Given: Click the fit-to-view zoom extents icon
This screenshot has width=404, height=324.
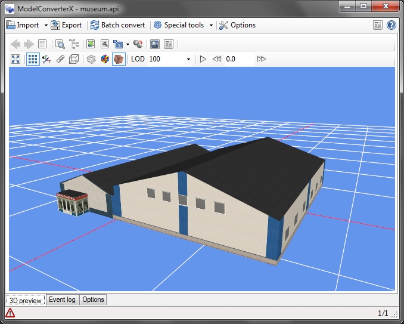Looking at the screenshot, I should pos(15,59).
